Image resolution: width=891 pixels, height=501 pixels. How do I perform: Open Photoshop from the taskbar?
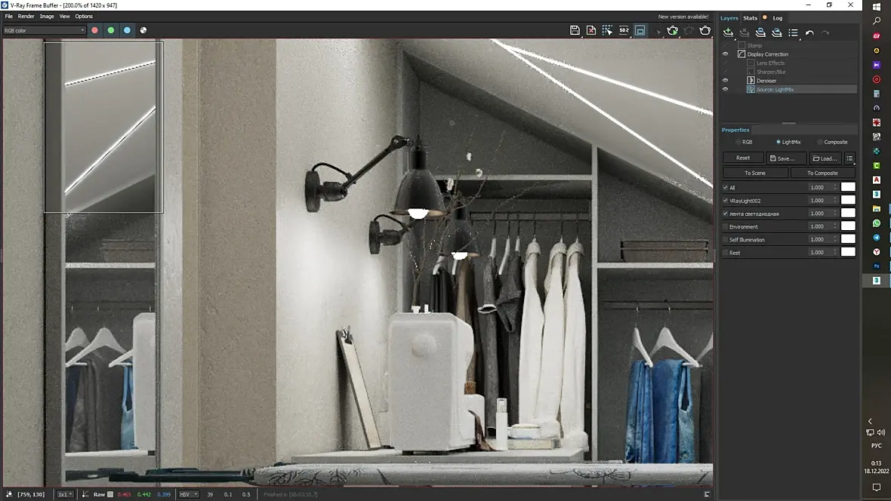click(877, 266)
